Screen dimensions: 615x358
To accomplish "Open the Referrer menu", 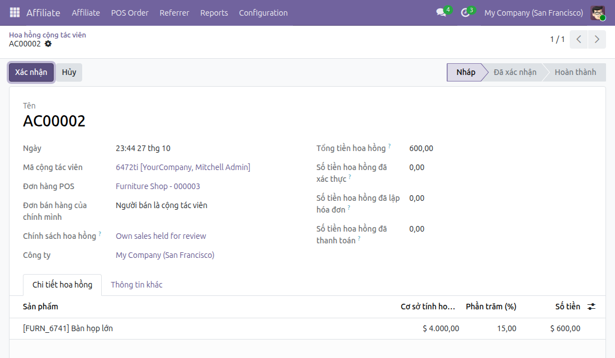I will 174,12.
